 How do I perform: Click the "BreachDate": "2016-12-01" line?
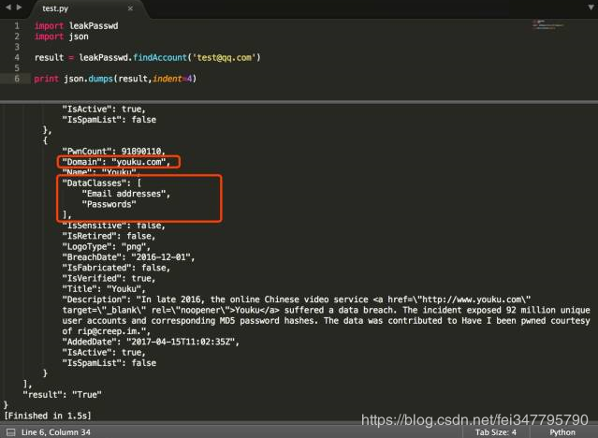[x=128, y=257]
